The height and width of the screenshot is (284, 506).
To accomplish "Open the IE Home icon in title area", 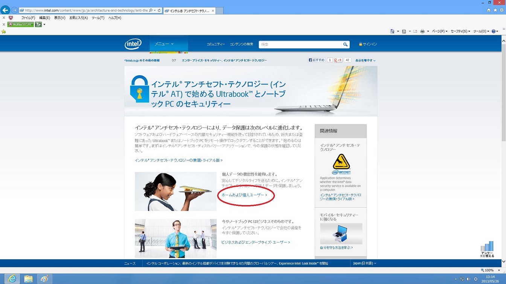I will pos(489,10).
